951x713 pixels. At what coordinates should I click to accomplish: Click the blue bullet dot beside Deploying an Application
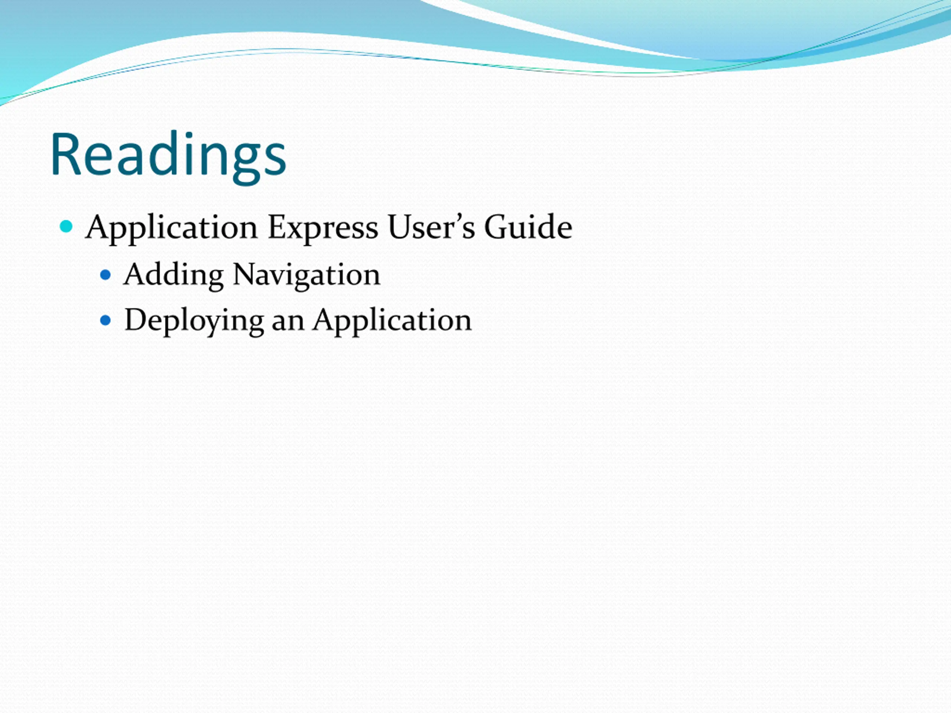[106, 320]
